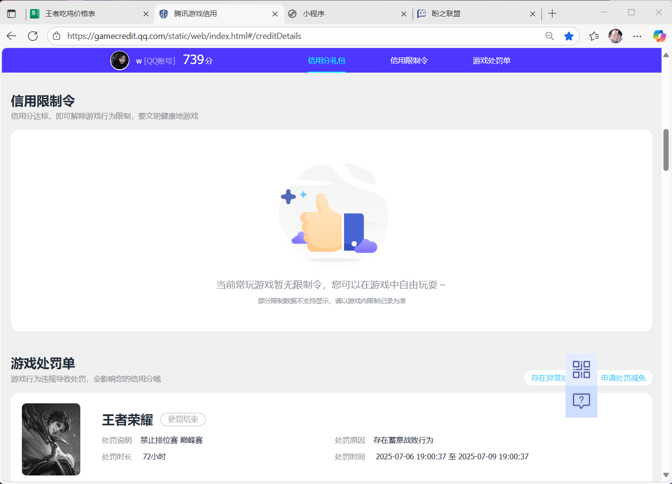Switch to the 王者吃鸡价格表 tab
The width and height of the screenshot is (672, 484).
(x=89, y=14)
